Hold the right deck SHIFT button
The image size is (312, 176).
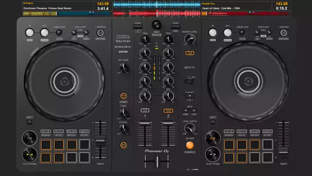click(x=213, y=122)
